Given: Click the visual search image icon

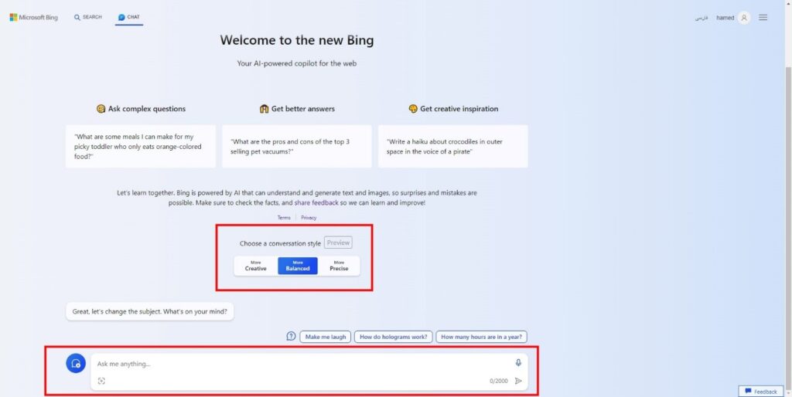Looking at the screenshot, I should point(101,381).
